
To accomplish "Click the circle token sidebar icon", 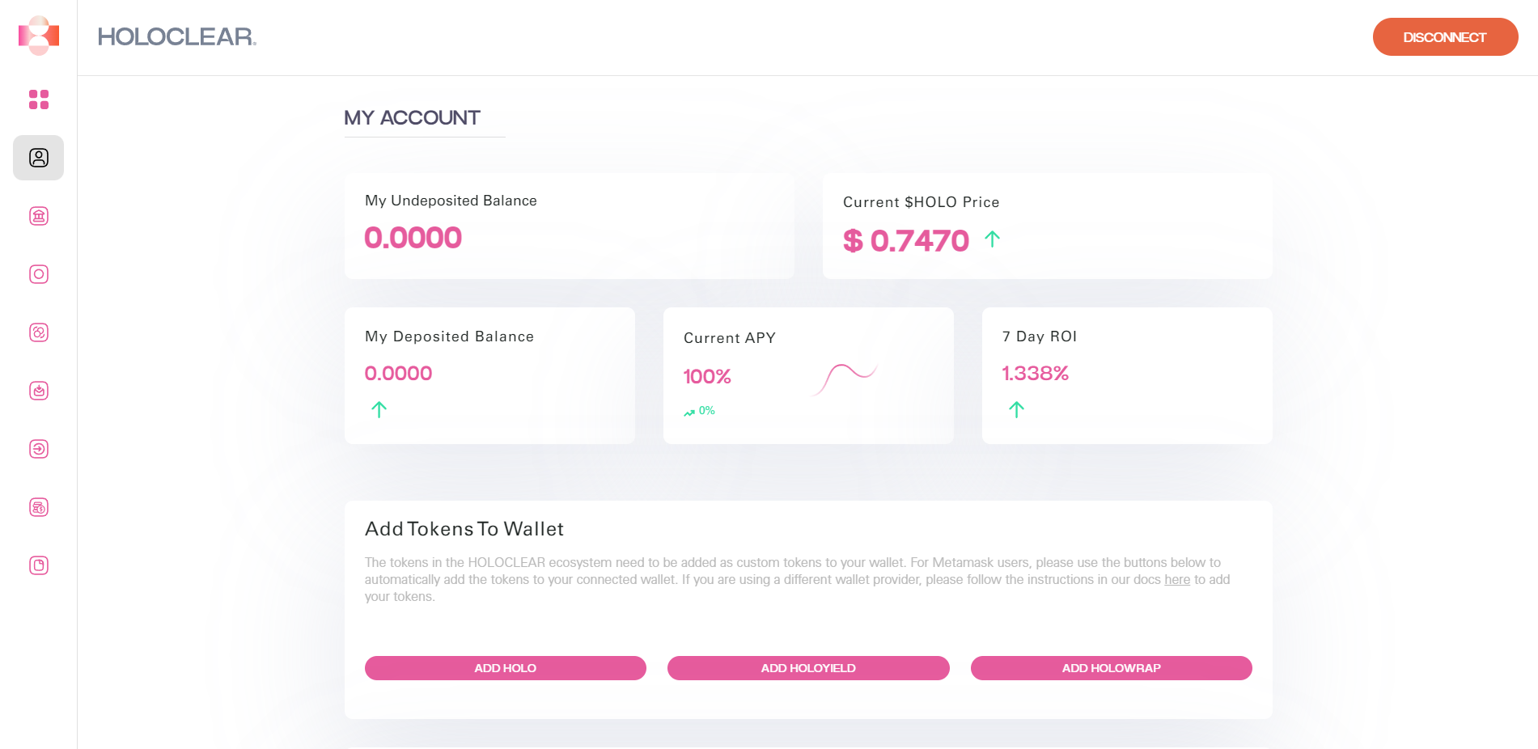I will point(39,274).
